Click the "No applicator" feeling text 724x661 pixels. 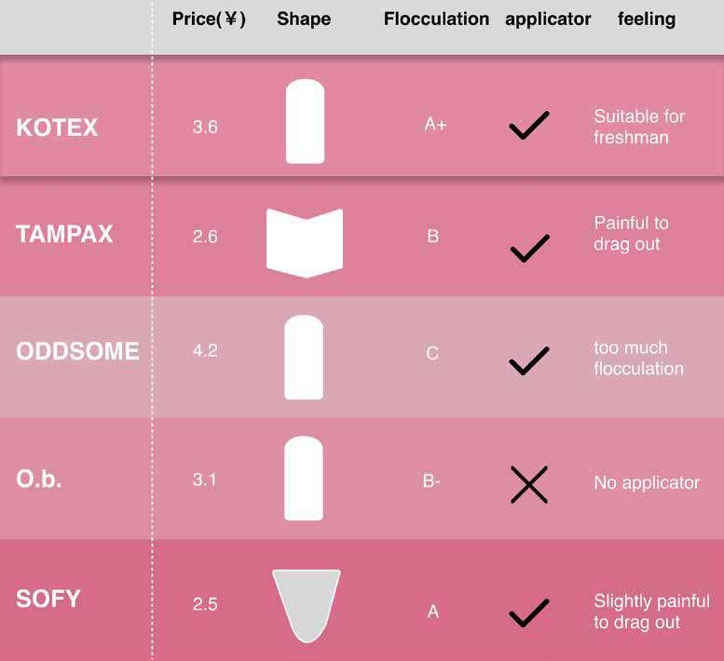647,482
